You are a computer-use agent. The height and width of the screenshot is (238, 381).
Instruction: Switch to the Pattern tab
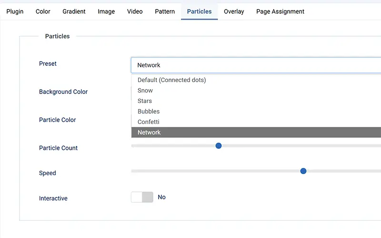(x=165, y=11)
